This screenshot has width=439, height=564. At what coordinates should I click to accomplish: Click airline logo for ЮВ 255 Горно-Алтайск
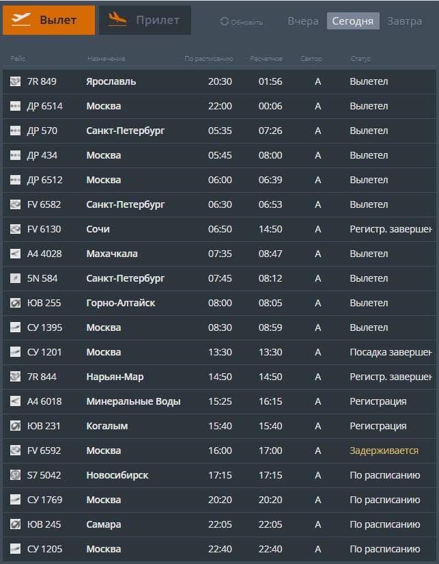pos(15,304)
